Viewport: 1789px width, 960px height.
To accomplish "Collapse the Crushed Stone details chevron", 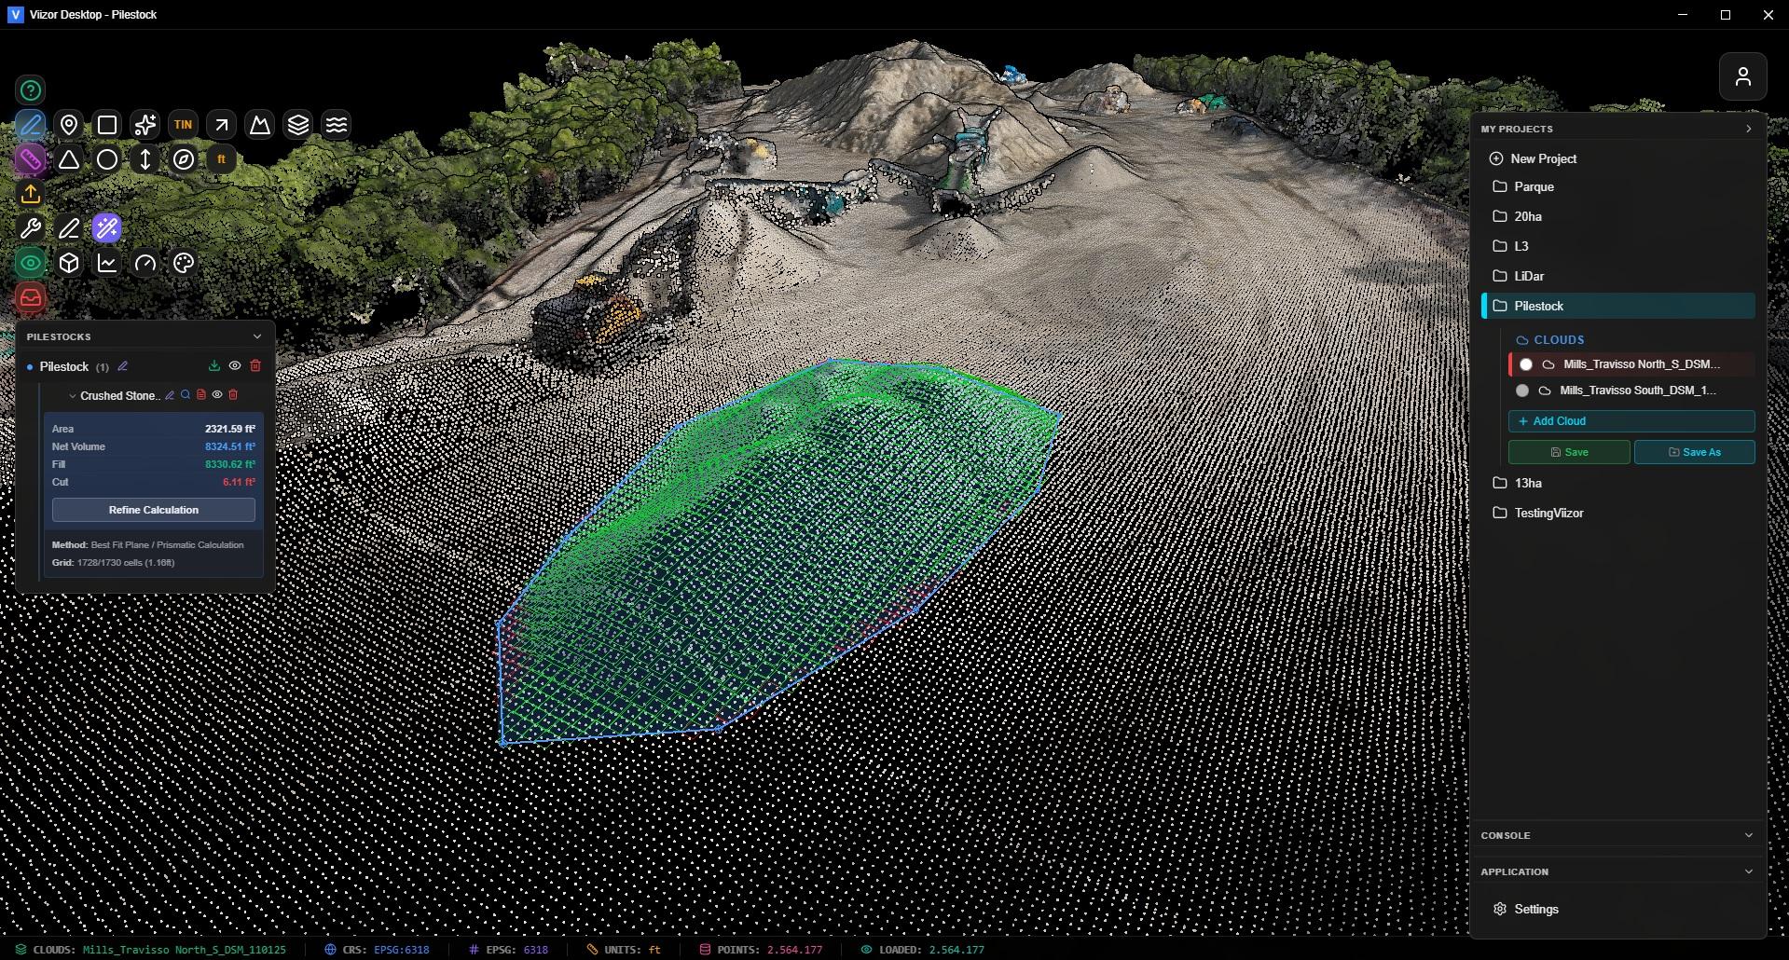I will click(73, 396).
